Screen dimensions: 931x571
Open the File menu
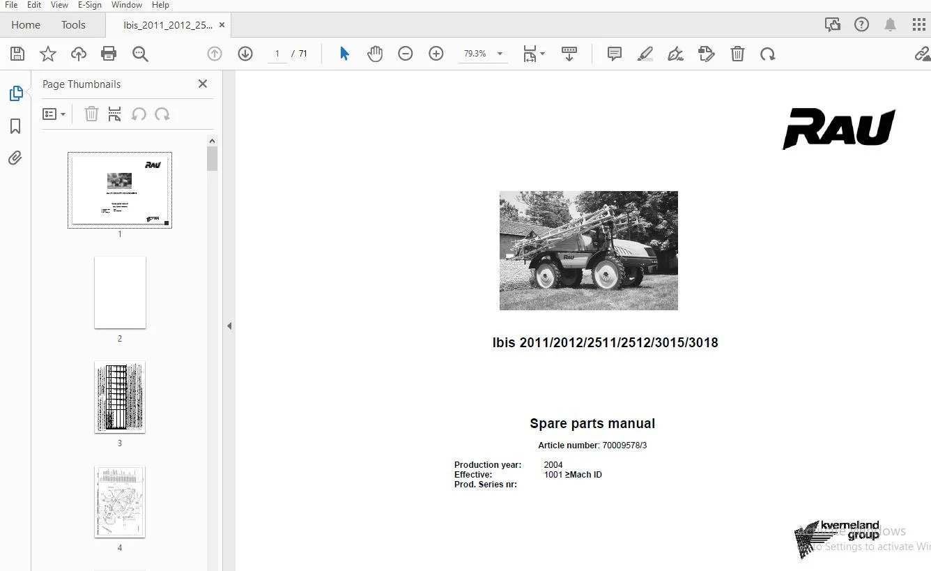(11, 5)
